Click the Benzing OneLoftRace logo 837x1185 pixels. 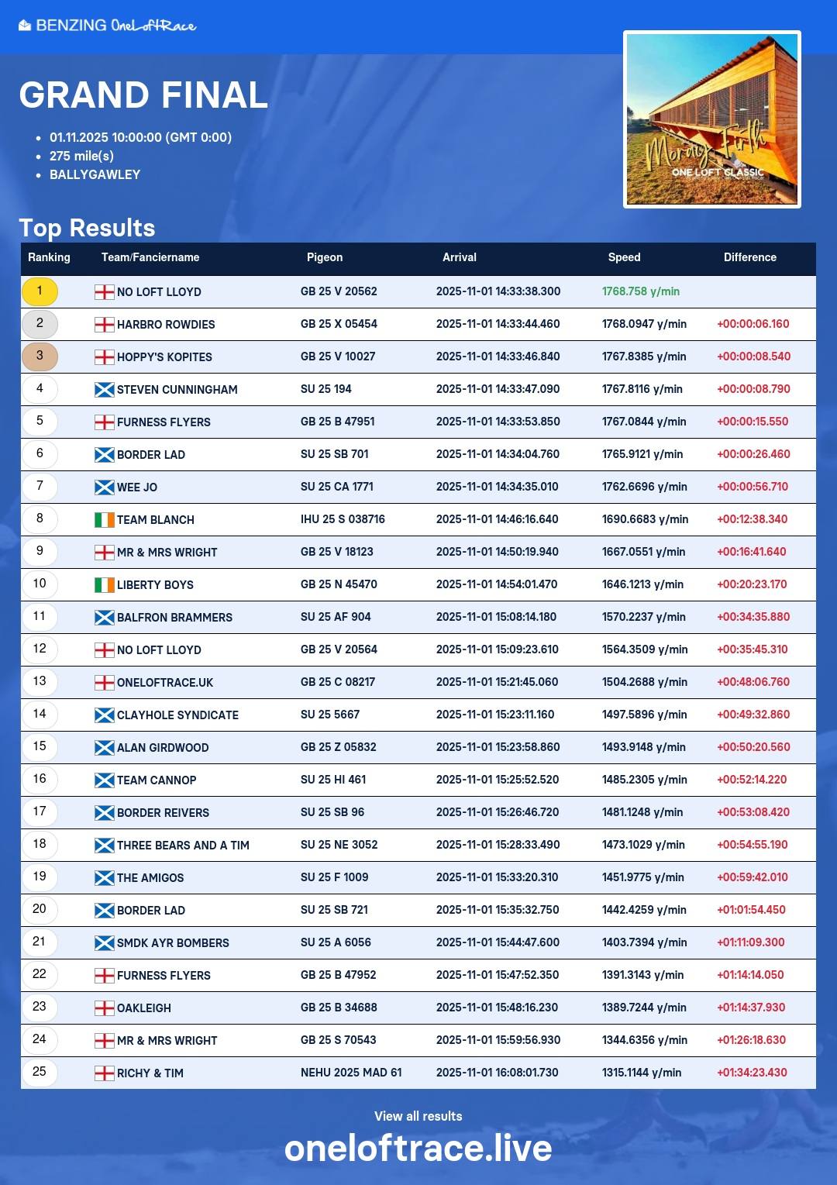coord(107,26)
